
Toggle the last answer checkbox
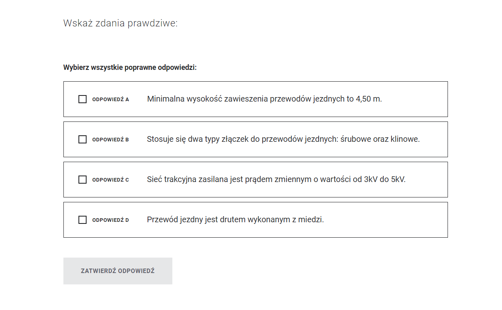coord(83,219)
